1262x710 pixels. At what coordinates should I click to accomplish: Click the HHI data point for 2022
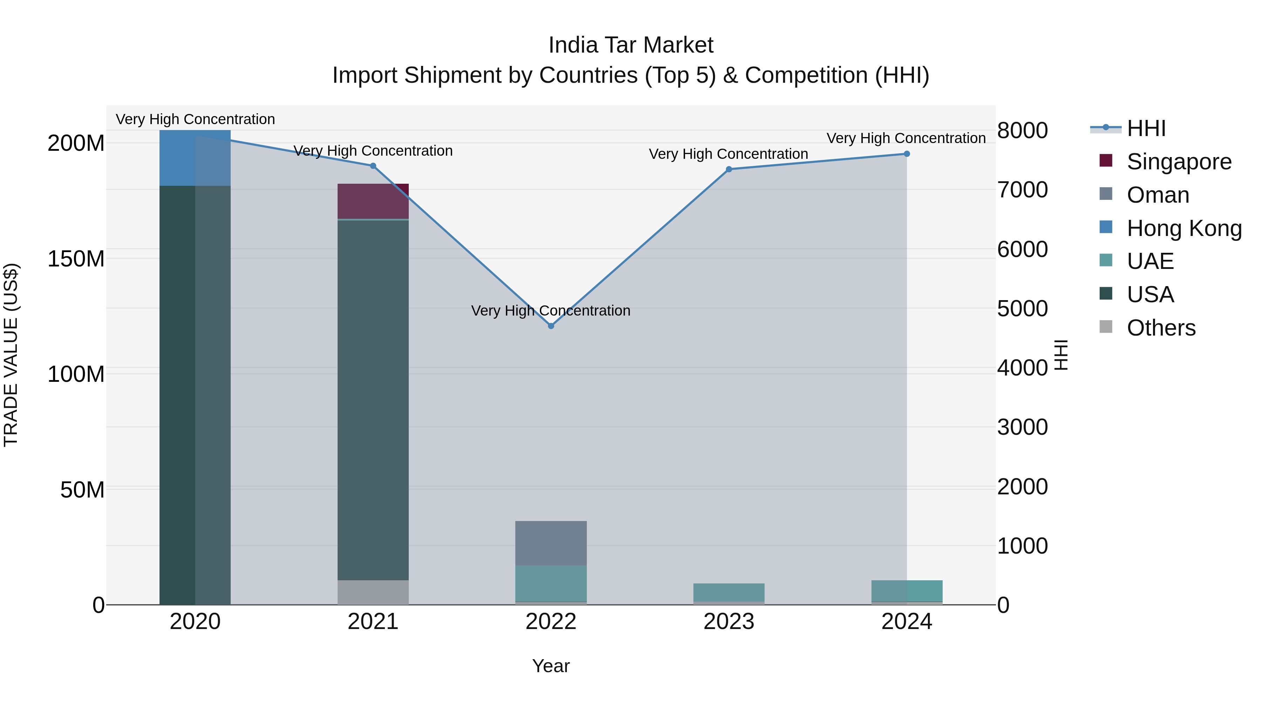pos(551,326)
